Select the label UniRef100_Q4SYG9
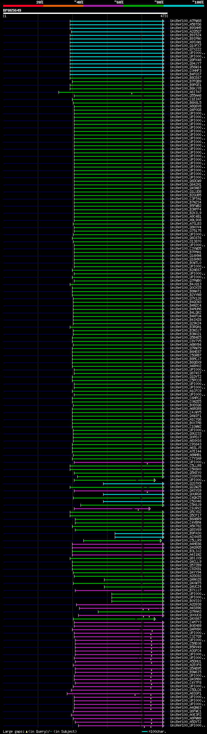 coord(186,491)
